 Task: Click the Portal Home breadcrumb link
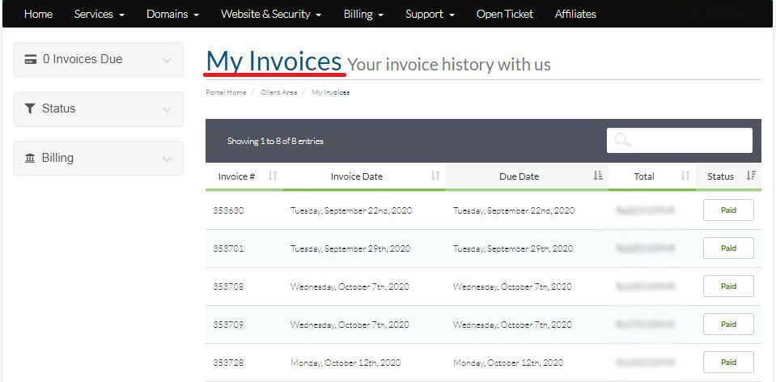[x=226, y=92]
